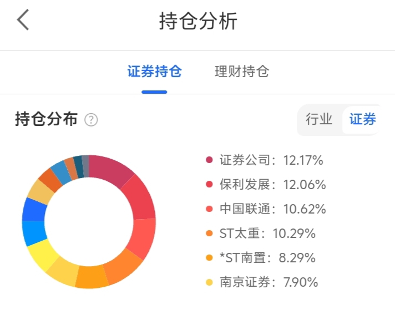The width and height of the screenshot is (395, 315).
Task: Click the 持仓分布 section heading
Action: click(x=46, y=119)
